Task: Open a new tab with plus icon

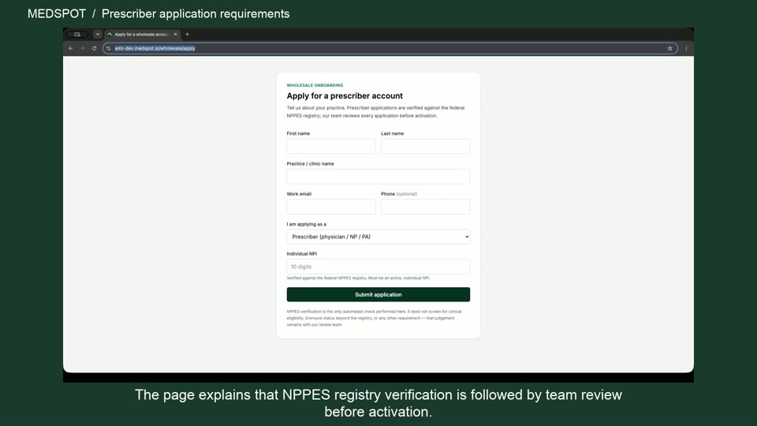Action: tap(188, 34)
